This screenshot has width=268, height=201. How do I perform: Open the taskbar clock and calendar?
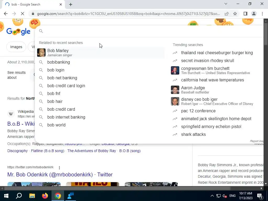point(245,196)
